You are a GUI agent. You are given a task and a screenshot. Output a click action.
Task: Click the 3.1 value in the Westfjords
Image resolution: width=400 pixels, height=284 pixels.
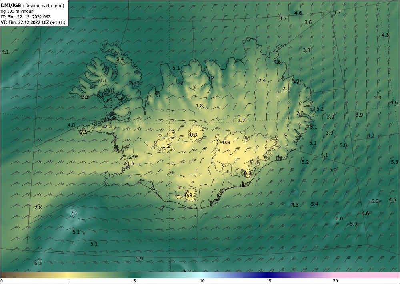103,80
